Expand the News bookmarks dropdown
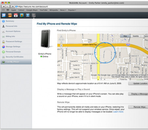Image resolution: width=148 pixels, height=130 pixels. pyautogui.click(x=63, y=10)
